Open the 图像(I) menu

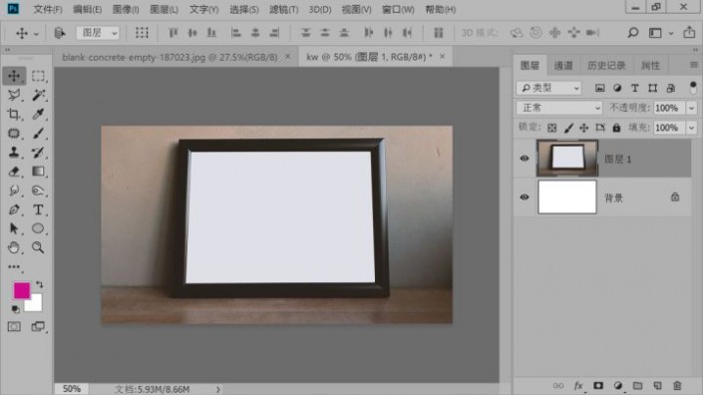[126, 9]
